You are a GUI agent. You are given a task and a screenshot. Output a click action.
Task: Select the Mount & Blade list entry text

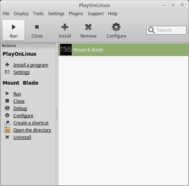tap(88, 50)
